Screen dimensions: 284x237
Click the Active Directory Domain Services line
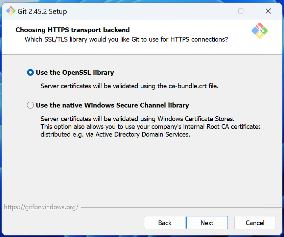click(x=115, y=134)
